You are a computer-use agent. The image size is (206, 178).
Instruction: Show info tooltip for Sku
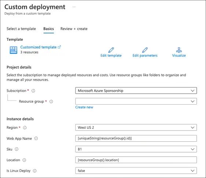[16, 149]
